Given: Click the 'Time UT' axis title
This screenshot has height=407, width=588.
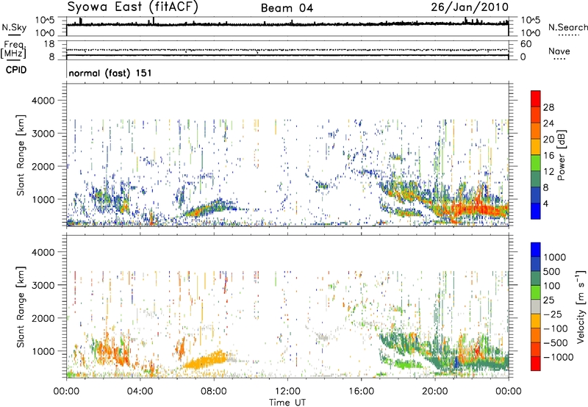Looking at the screenshot, I should click(x=287, y=403).
